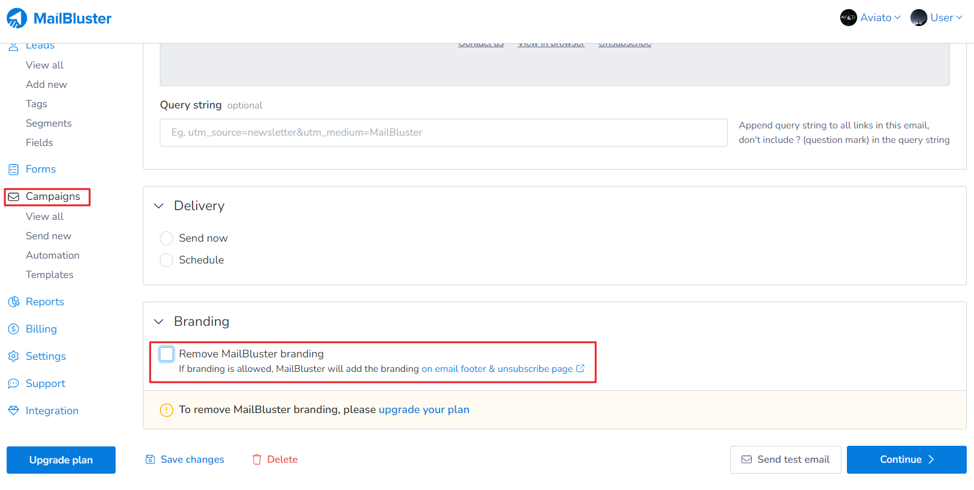Click the Aviato brand avatar
The height and width of the screenshot is (490, 974).
849,18
